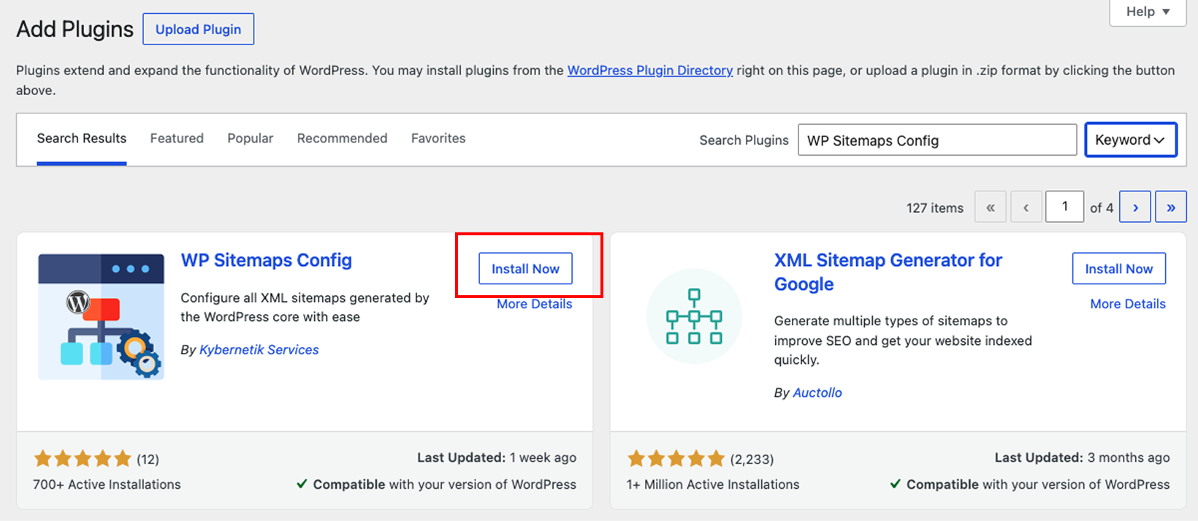Click the current page number field
Screen dimensions: 1198x521
tap(1064, 207)
